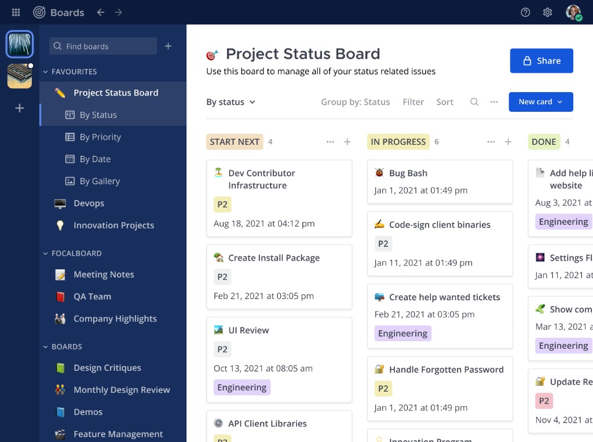The height and width of the screenshot is (442, 593).
Task: Click the Find boards search field
Action: tap(103, 46)
